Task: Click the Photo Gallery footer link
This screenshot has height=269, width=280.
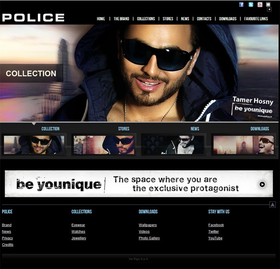Action: (x=149, y=238)
